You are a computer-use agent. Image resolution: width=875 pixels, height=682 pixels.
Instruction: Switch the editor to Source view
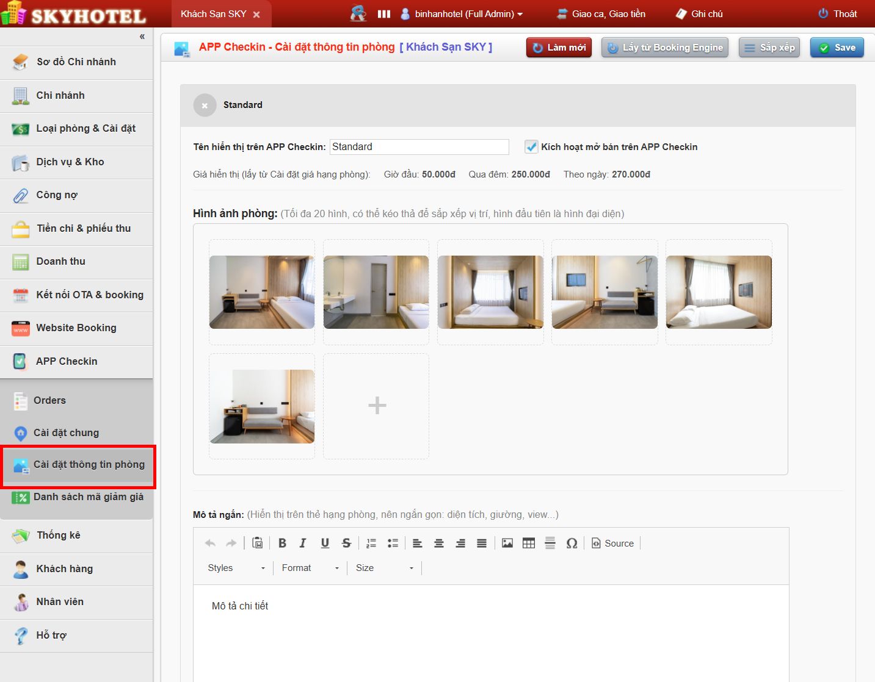pyautogui.click(x=613, y=543)
